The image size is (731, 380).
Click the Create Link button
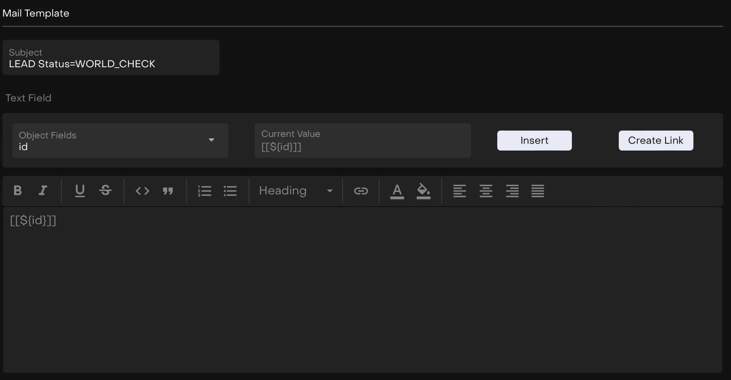(655, 141)
